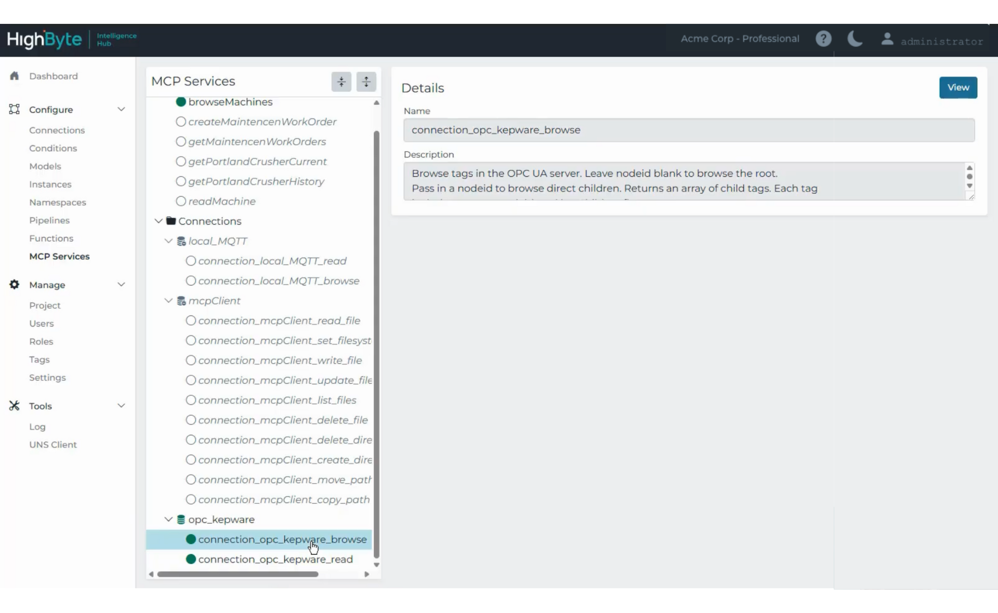Collapse the Connections folder in the tree

click(158, 221)
